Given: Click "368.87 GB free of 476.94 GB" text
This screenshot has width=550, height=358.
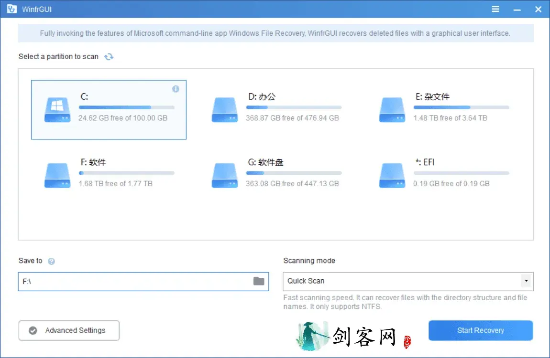Looking at the screenshot, I should pyautogui.click(x=292, y=118).
